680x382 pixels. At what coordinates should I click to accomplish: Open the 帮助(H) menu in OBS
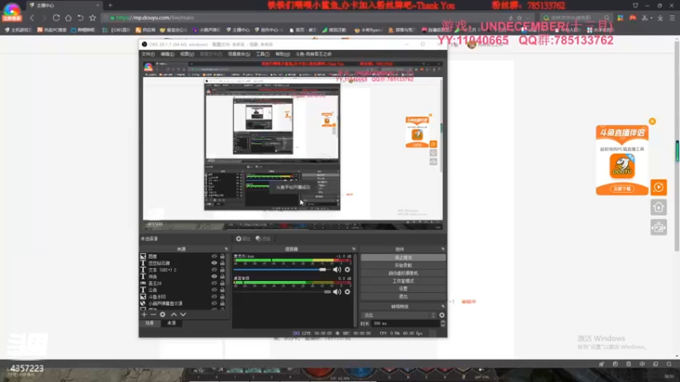click(282, 54)
